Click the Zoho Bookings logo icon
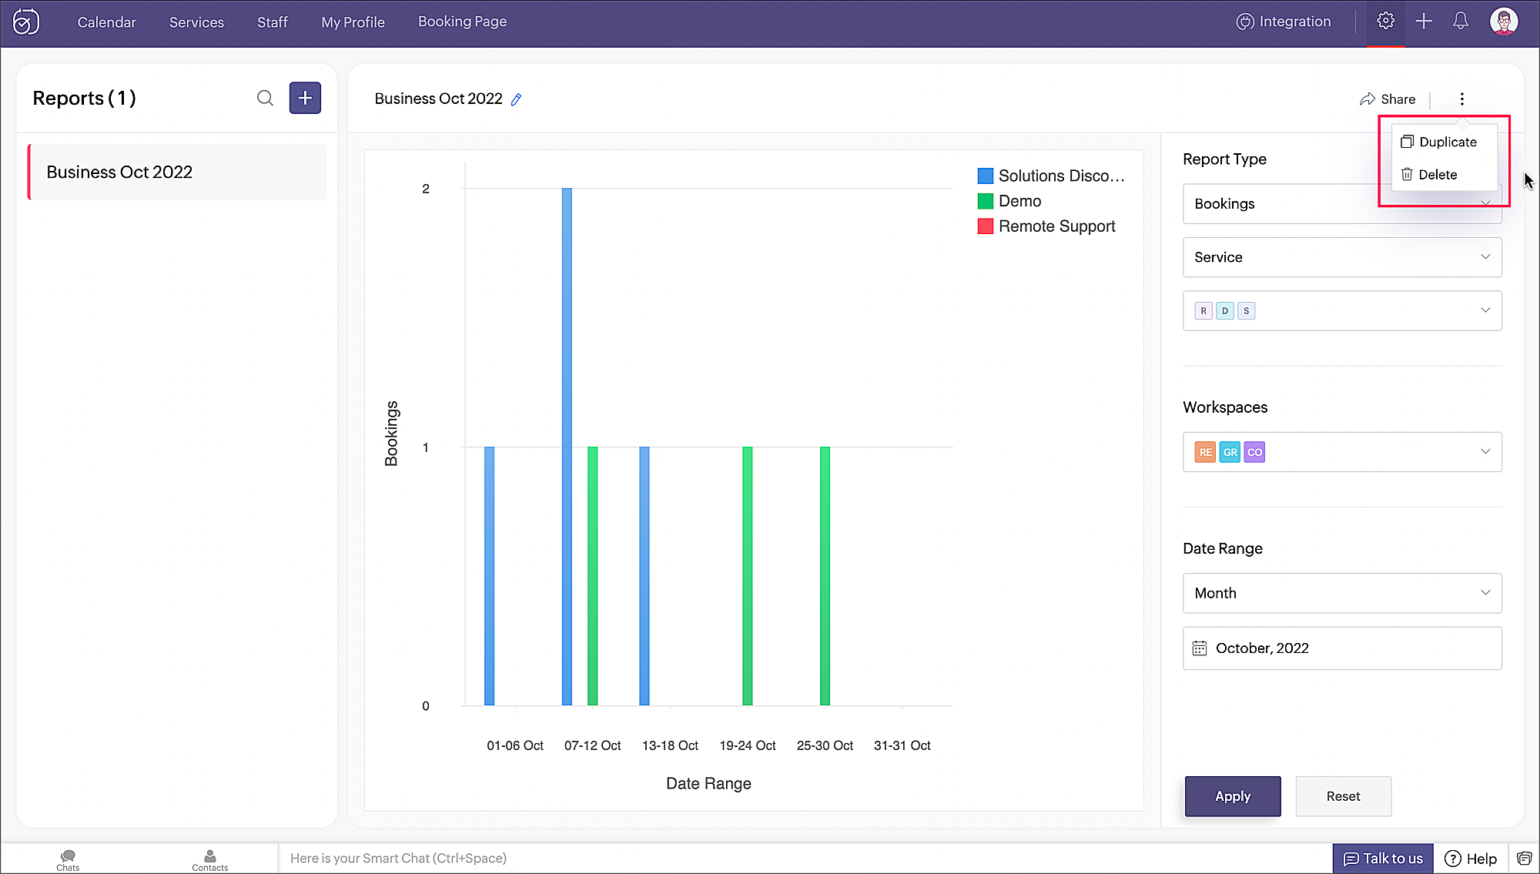Image resolution: width=1540 pixels, height=874 pixels. (x=26, y=22)
